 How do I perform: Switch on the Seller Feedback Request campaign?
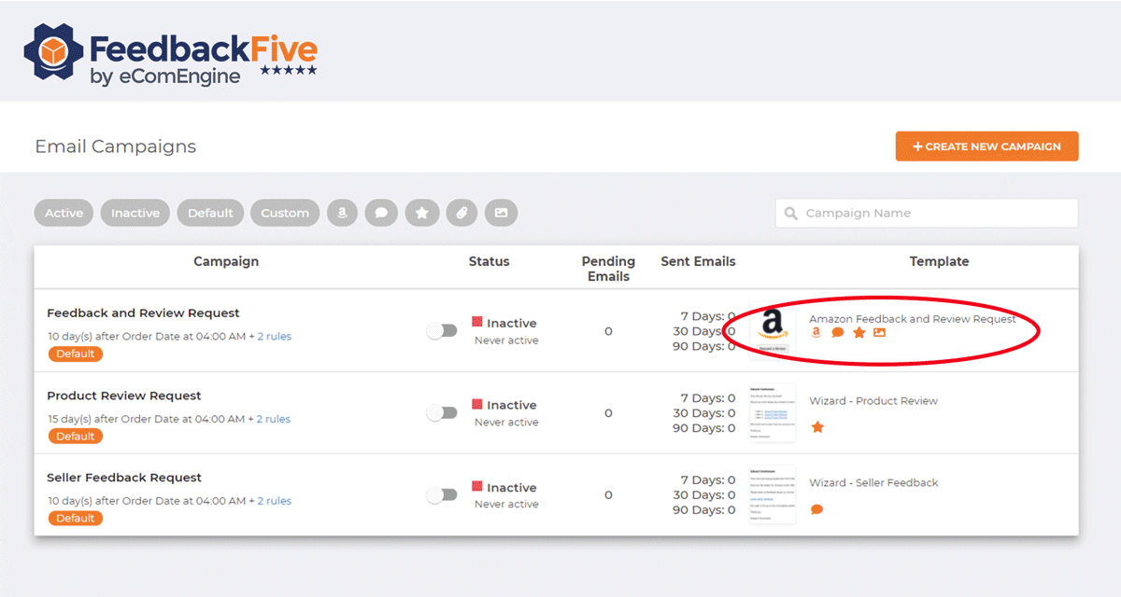[442, 494]
